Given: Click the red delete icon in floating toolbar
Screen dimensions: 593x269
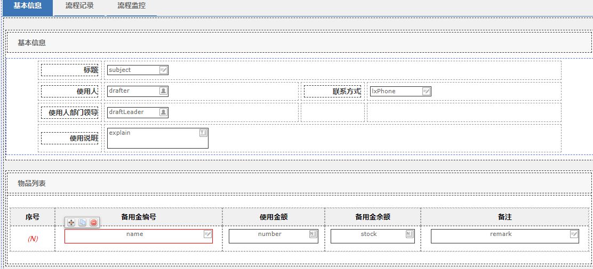Looking at the screenshot, I should (x=94, y=223).
